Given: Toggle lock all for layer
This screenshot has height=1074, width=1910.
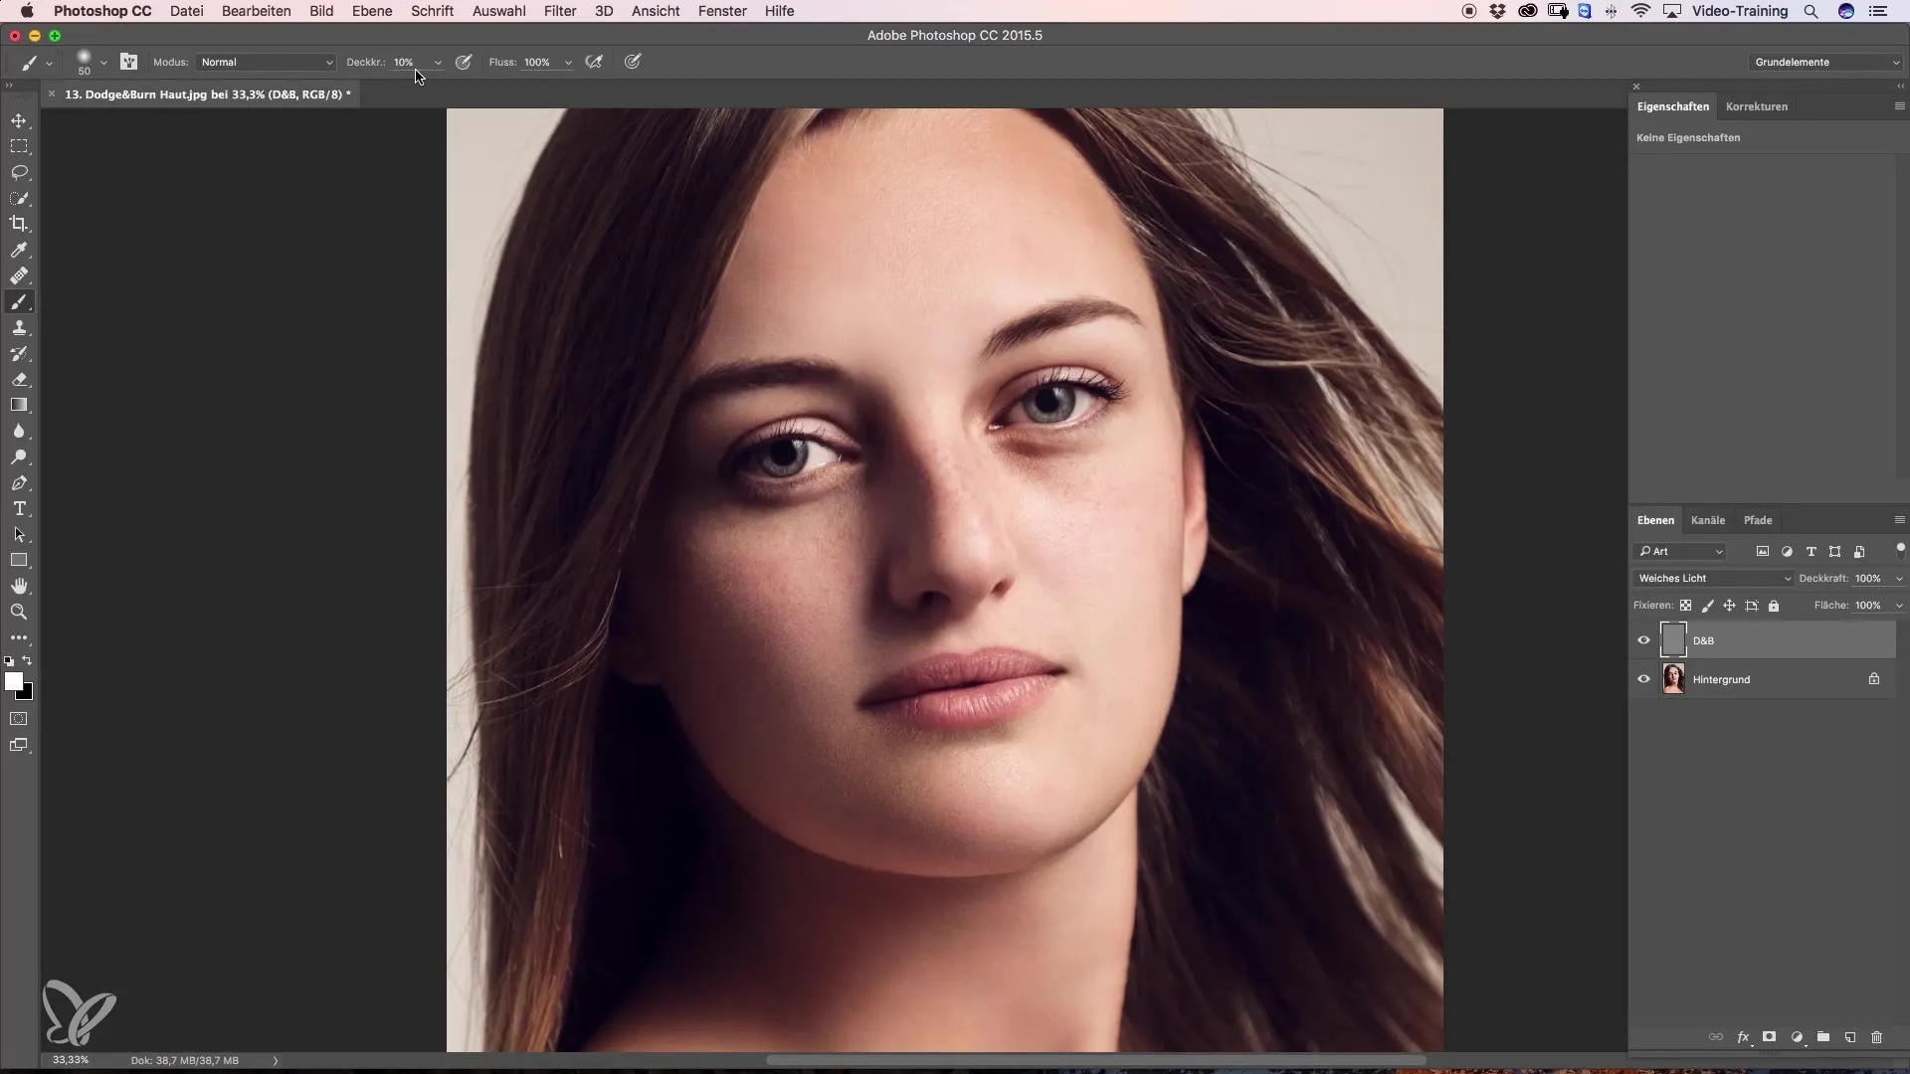Looking at the screenshot, I should [1774, 606].
